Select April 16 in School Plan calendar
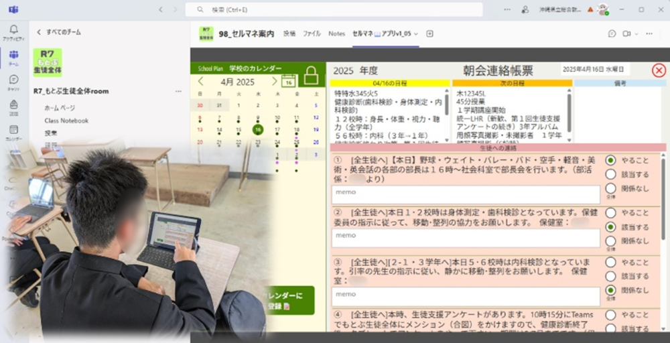Viewport: 670px width, 343px height. coord(258,130)
